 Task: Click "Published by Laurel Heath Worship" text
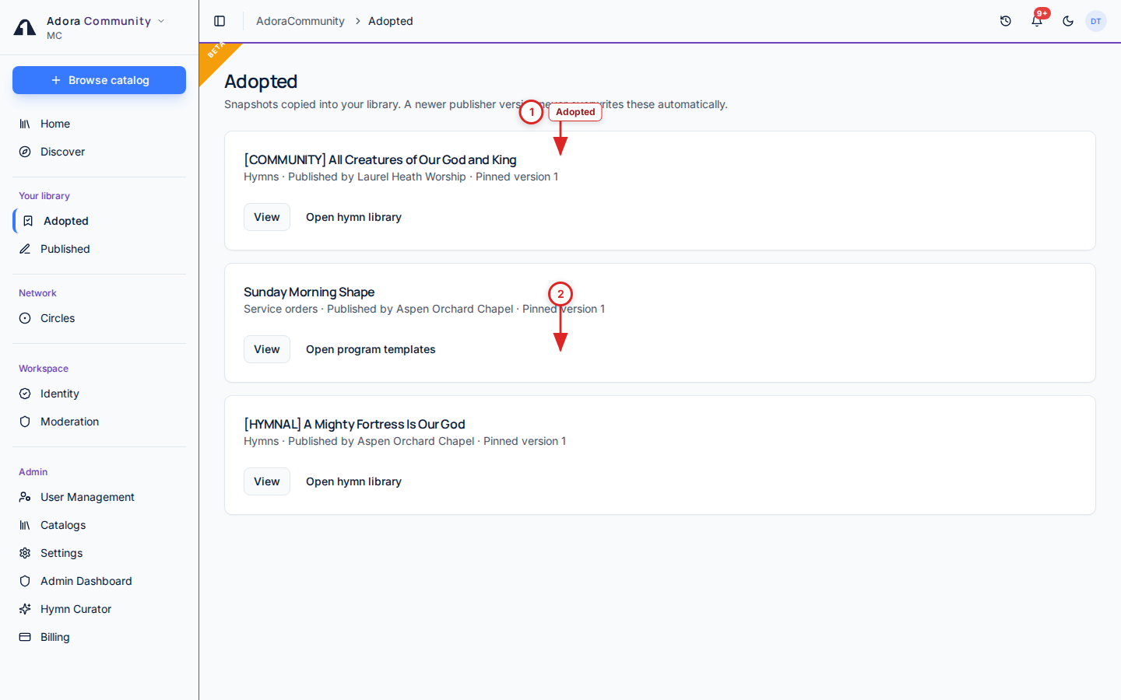tap(377, 177)
